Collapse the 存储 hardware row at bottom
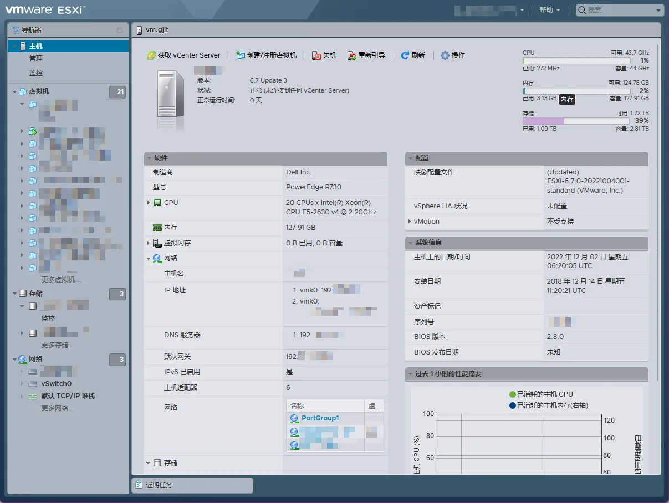This screenshot has width=669, height=503. (x=149, y=463)
